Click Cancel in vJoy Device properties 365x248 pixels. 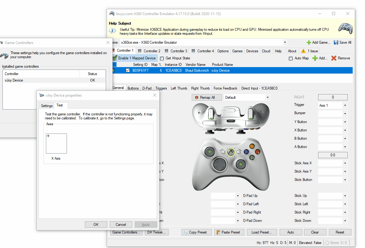121,225
